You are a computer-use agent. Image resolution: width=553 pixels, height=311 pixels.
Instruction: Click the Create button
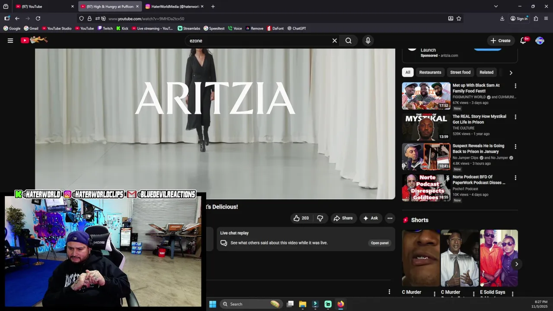click(x=500, y=41)
